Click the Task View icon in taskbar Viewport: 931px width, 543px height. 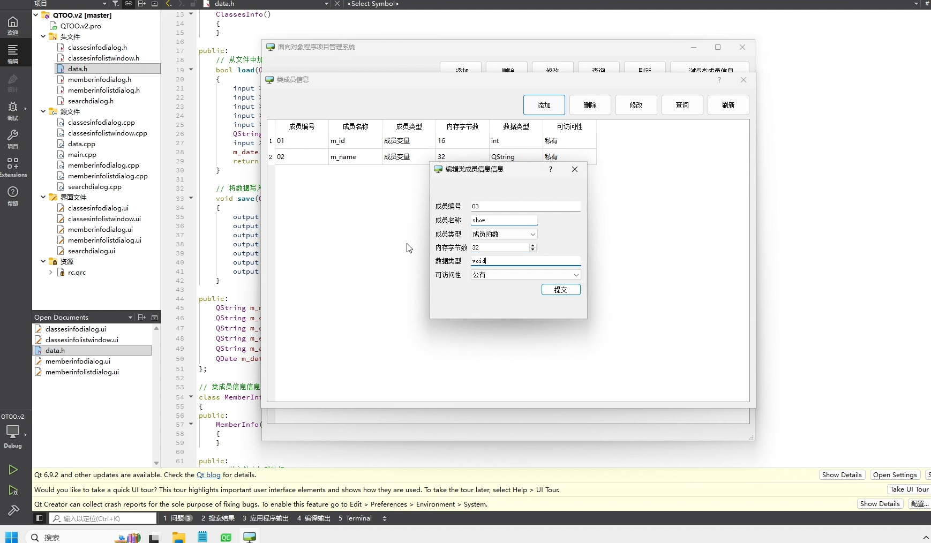[154, 538]
